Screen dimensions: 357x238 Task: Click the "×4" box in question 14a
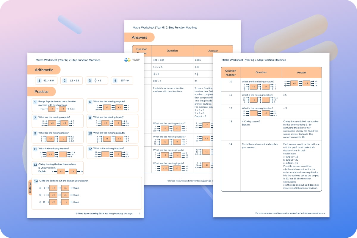click(53, 188)
